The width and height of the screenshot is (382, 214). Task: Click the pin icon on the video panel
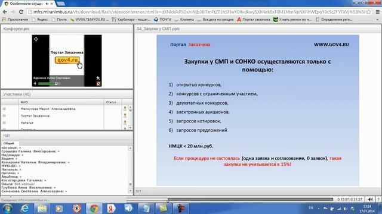coord(98,78)
